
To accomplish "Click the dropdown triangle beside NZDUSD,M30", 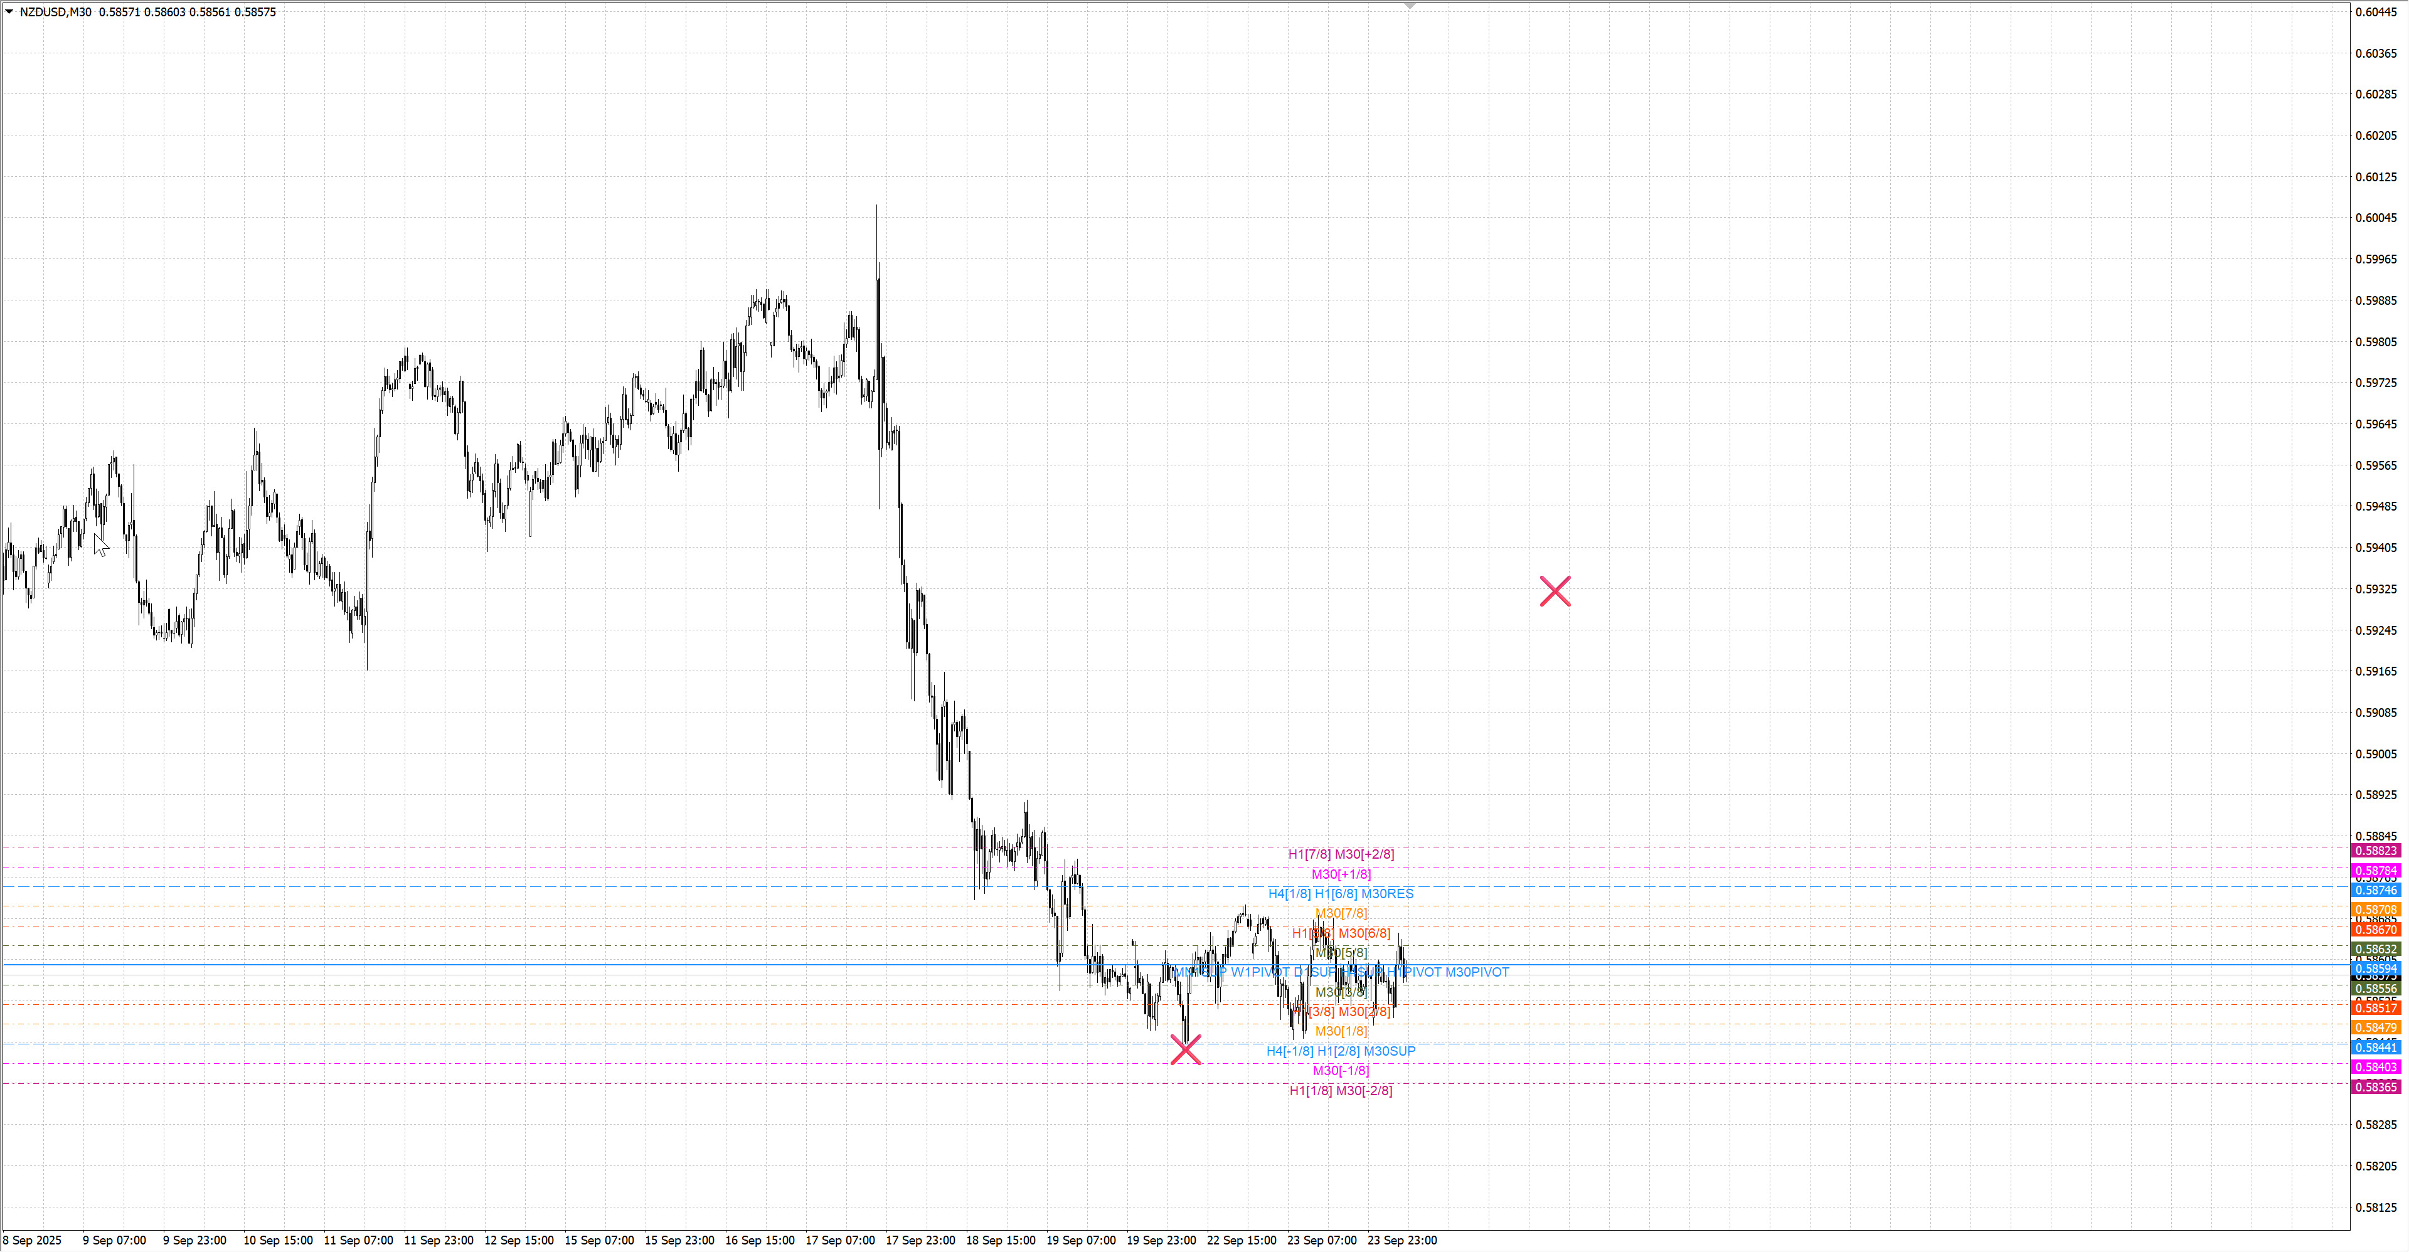I will (x=9, y=12).
